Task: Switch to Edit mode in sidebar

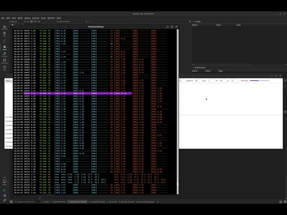Action: tap(4, 34)
